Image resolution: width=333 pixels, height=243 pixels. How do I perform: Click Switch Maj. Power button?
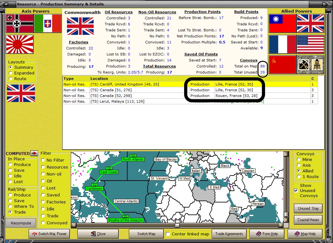tap(49, 234)
